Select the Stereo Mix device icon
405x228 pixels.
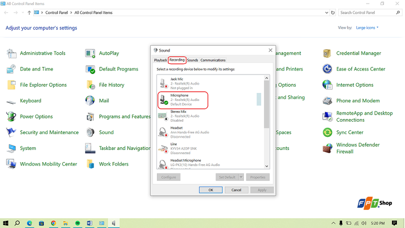click(163, 116)
